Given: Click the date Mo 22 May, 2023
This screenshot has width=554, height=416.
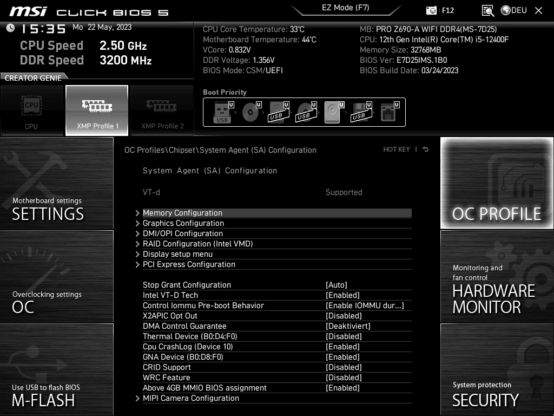Looking at the screenshot, I should point(102,27).
